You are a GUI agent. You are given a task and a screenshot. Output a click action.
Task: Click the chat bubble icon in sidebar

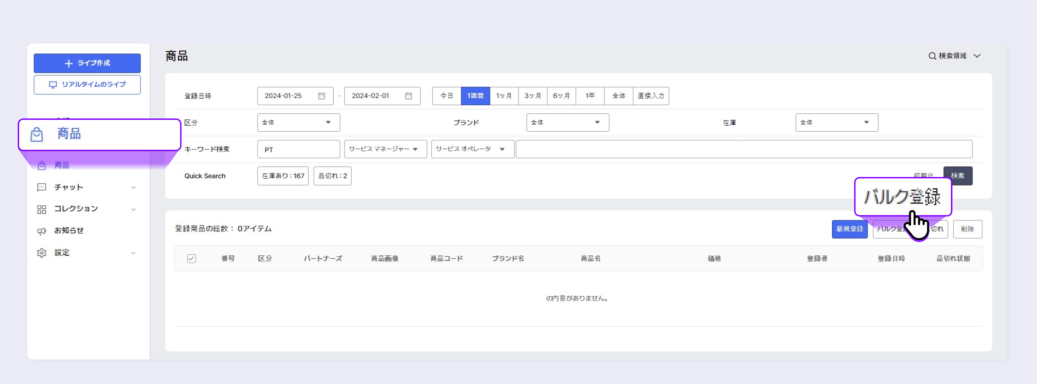click(x=42, y=187)
